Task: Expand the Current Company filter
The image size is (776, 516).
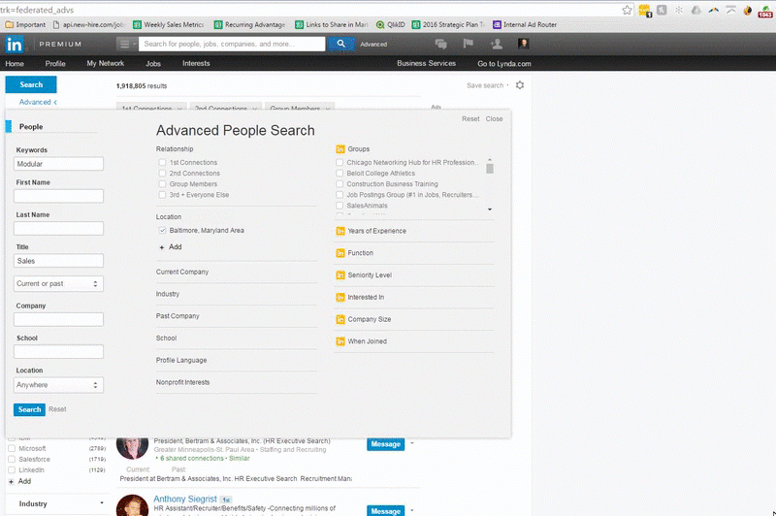Action: pyautogui.click(x=182, y=273)
